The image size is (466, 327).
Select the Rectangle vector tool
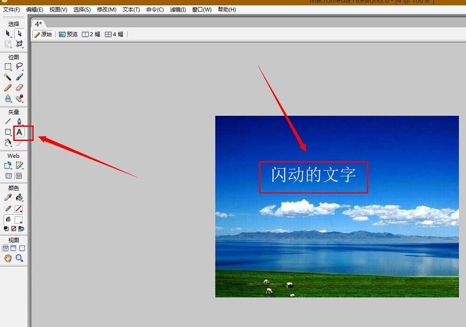pyautogui.click(x=8, y=132)
